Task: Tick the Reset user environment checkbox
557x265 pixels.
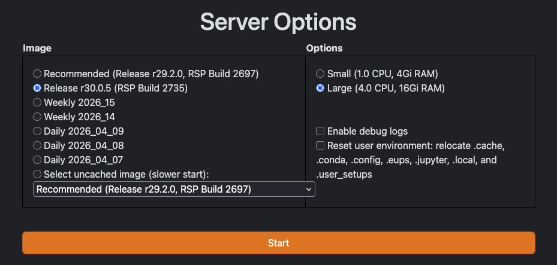Action: (x=320, y=145)
